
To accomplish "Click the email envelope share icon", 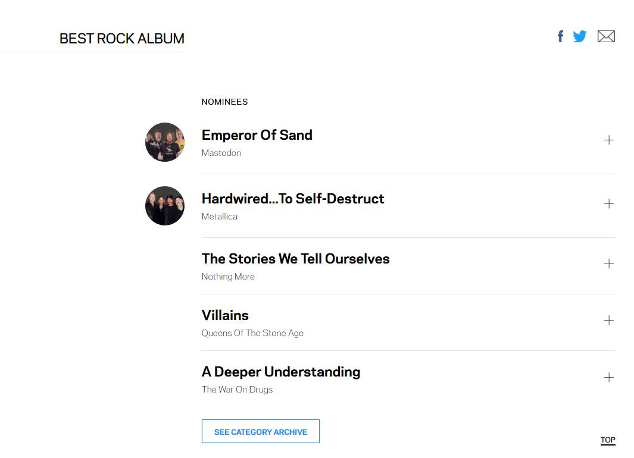I will pyautogui.click(x=606, y=37).
